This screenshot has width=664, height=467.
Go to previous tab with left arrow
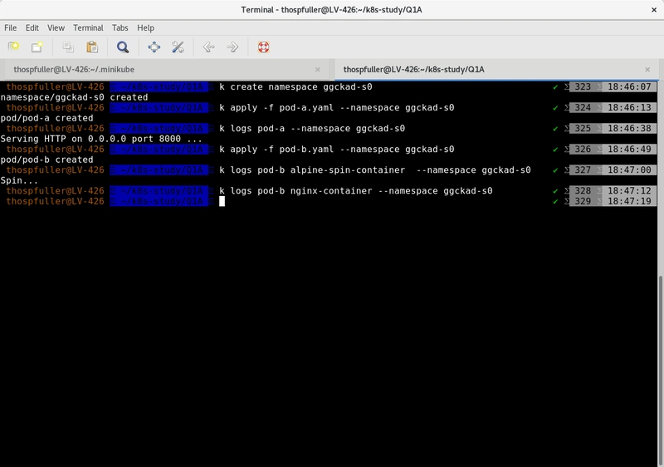coord(208,47)
